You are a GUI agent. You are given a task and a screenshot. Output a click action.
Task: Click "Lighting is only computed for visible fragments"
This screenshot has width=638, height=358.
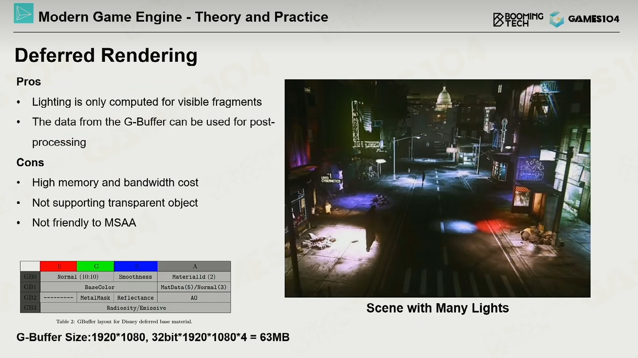tap(147, 102)
